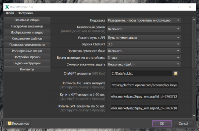Click the ChatGPT аккаунты path field C:/Data/api.txt
Image resolution: width=199 pixels, height=131 pixels.
(x=142, y=73)
